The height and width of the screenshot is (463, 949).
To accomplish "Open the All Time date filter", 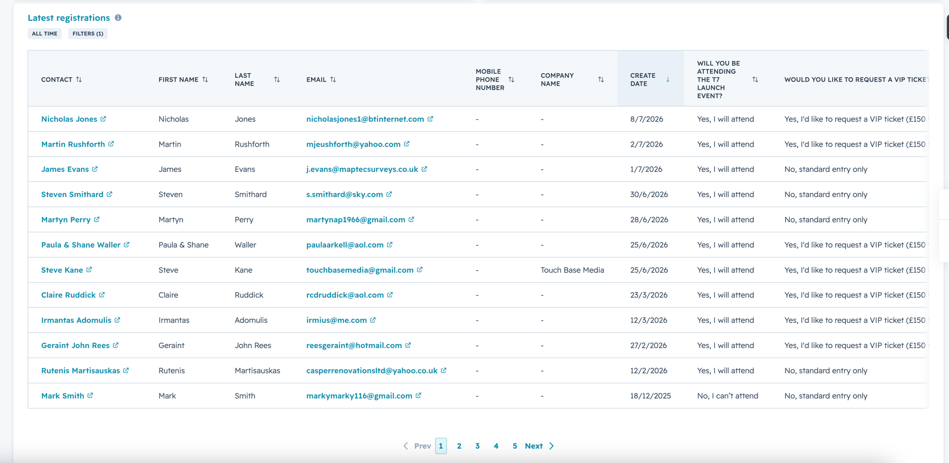I will point(45,34).
